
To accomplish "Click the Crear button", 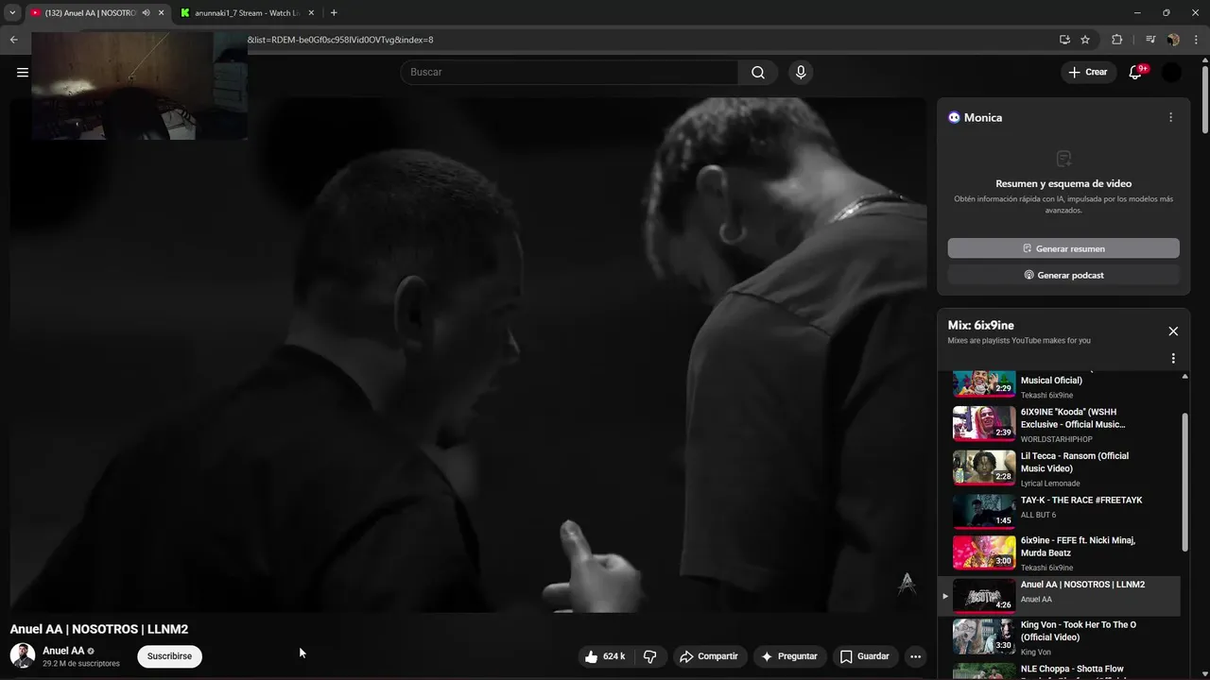I will [1088, 73].
